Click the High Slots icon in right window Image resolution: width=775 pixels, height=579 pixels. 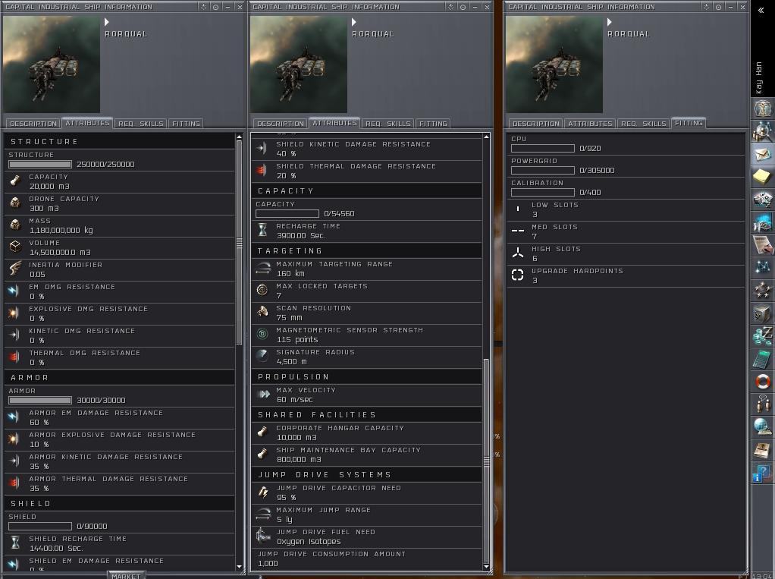coord(517,253)
